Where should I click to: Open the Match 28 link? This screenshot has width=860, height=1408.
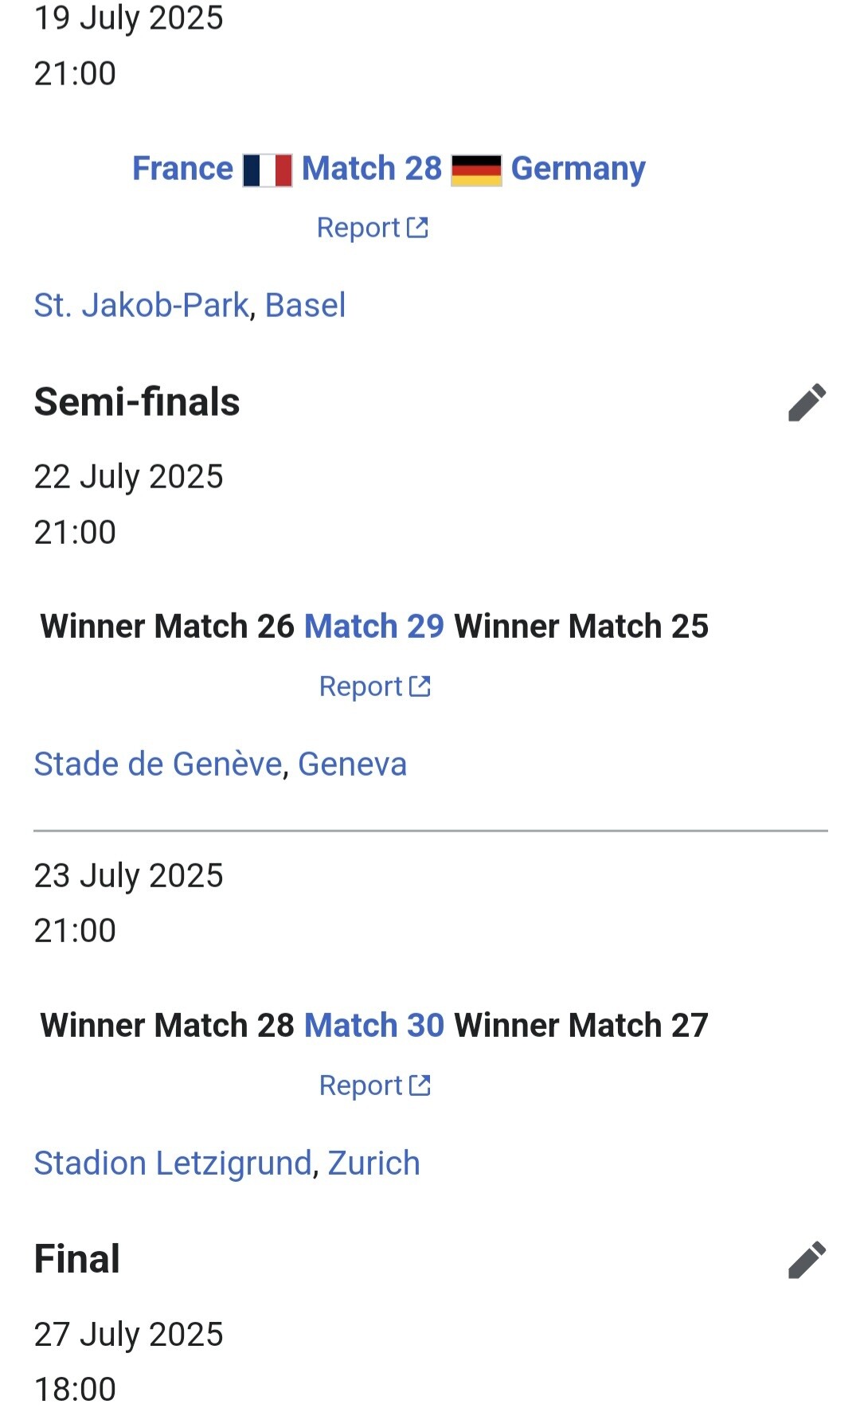(372, 169)
